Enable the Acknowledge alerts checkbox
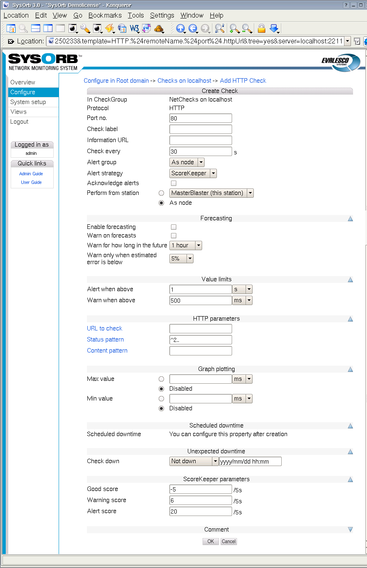 pyautogui.click(x=173, y=183)
